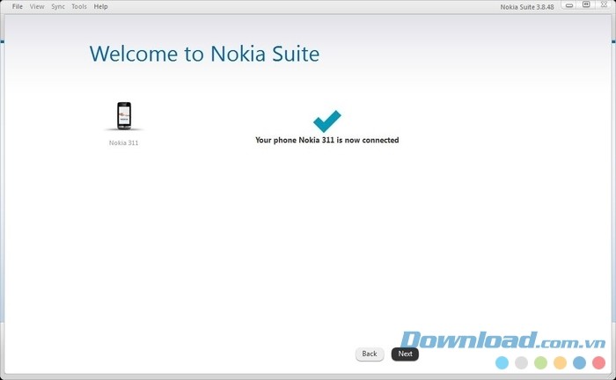Click the Next button

tap(405, 354)
